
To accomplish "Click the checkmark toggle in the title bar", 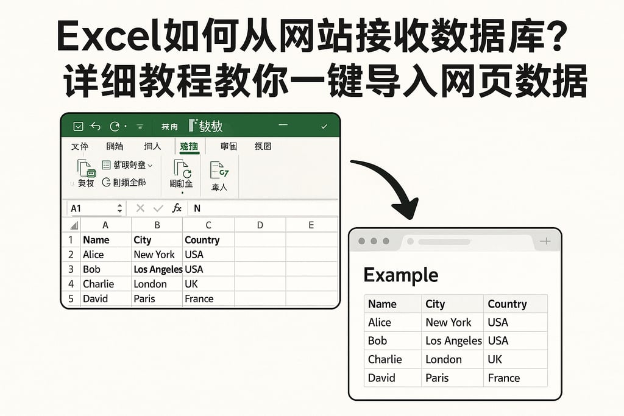I will 324,125.
